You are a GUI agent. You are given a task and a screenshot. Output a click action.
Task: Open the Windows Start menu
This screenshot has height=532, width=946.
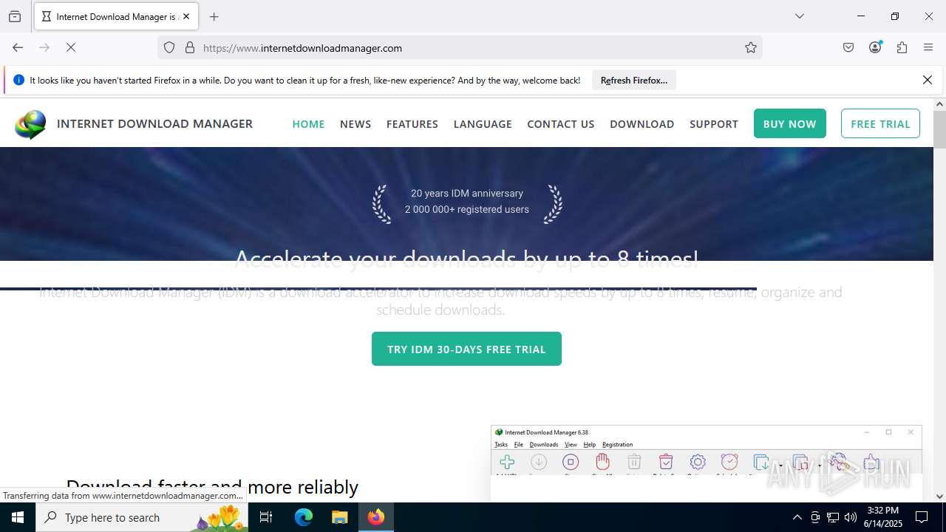click(18, 517)
